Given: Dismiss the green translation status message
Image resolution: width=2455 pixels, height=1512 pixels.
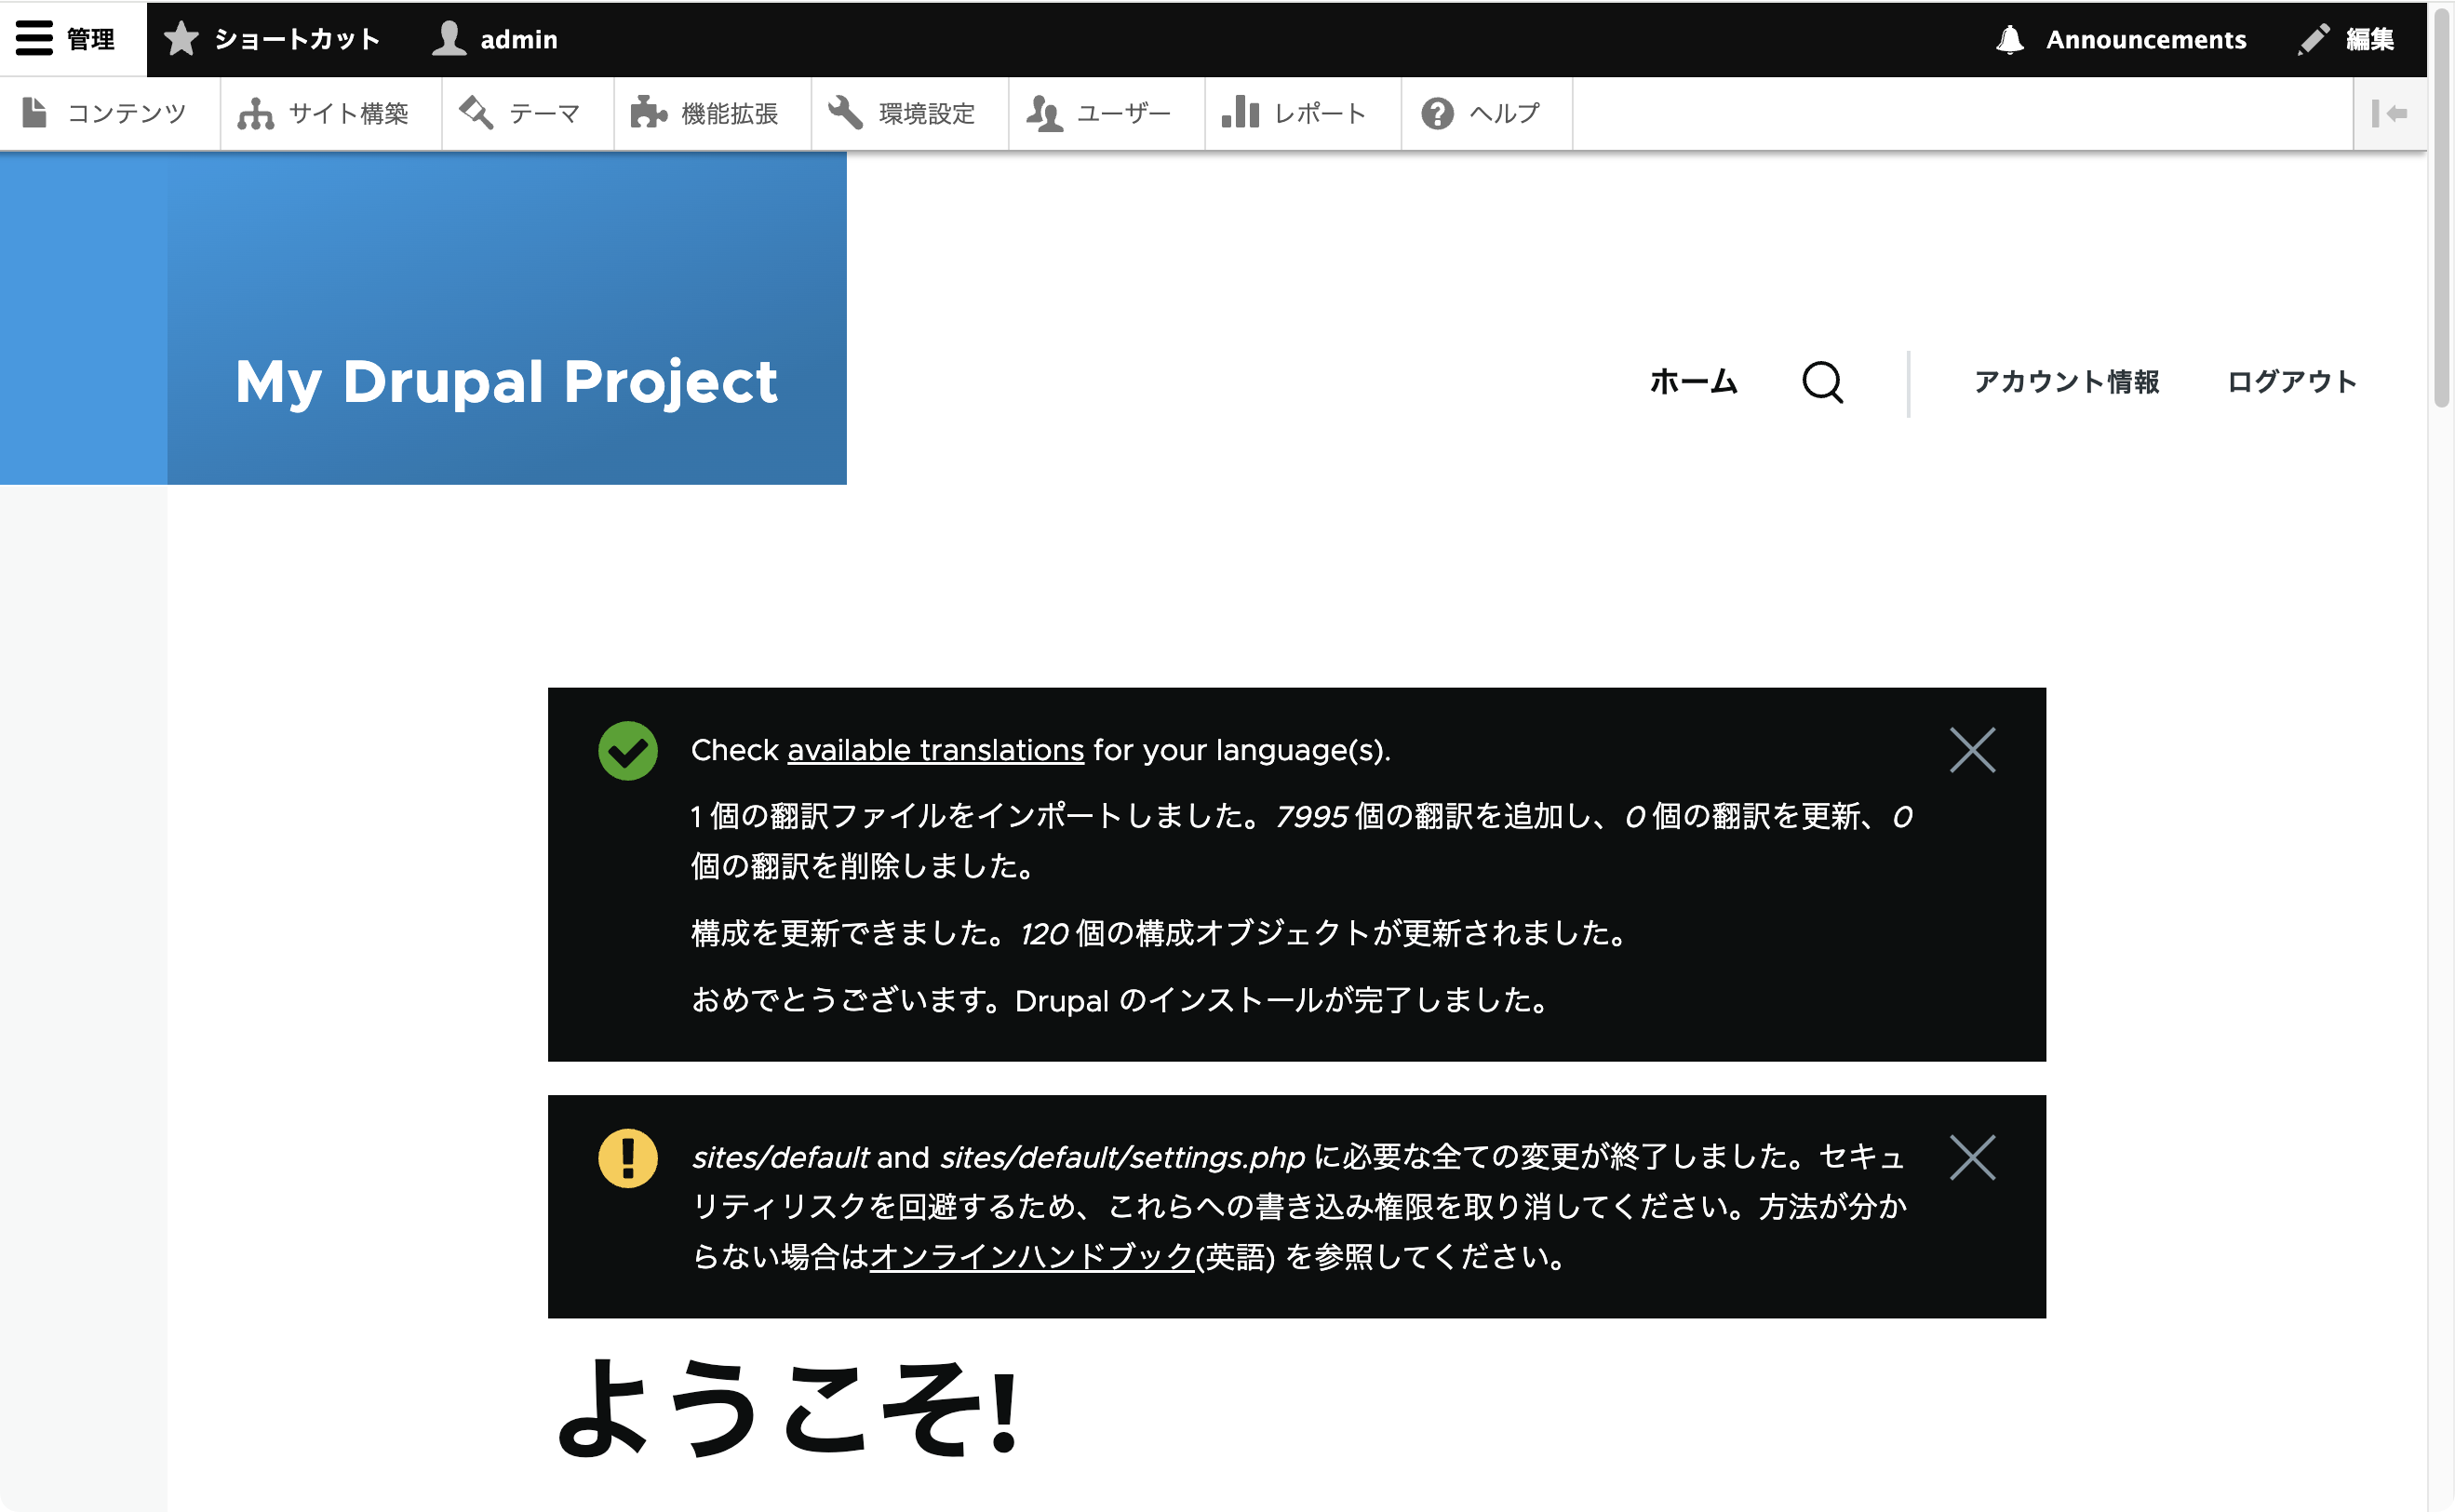Looking at the screenshot, I should coord(1971,748).
